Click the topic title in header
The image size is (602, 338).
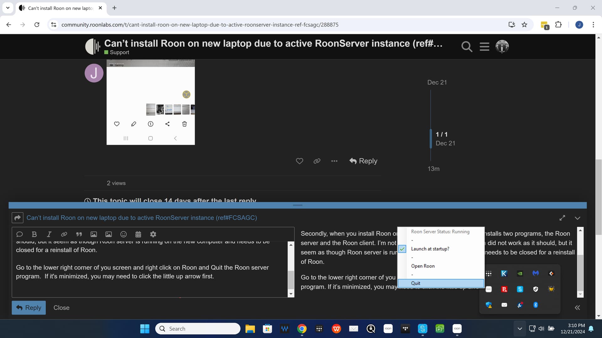[x=273, y=43]
